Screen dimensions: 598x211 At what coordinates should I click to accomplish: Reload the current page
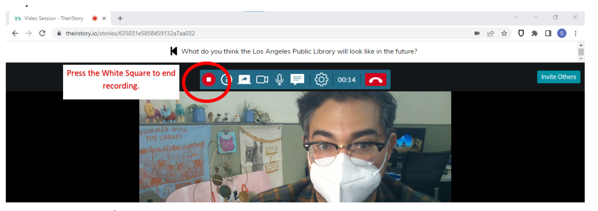(42, 33)
